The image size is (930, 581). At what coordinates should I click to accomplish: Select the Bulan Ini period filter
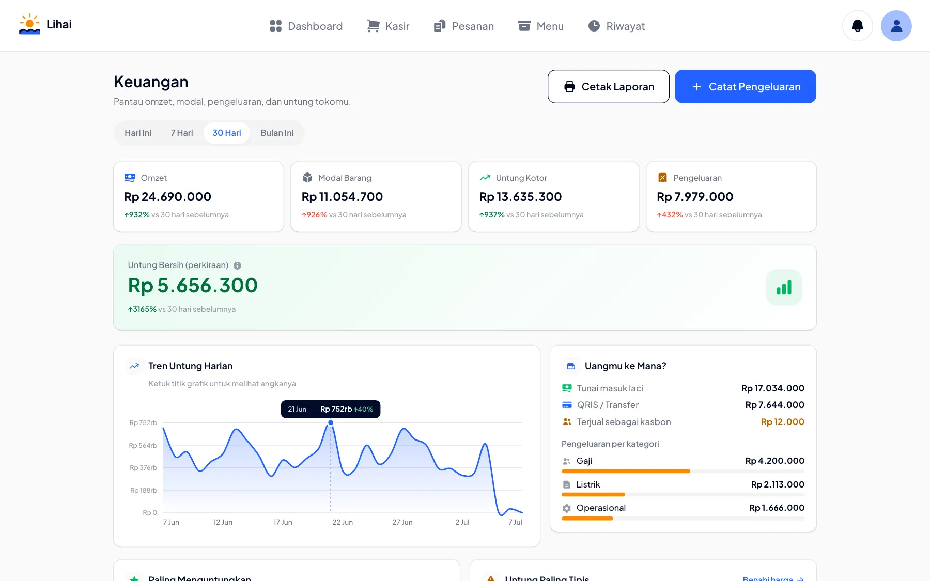point(277,133)
